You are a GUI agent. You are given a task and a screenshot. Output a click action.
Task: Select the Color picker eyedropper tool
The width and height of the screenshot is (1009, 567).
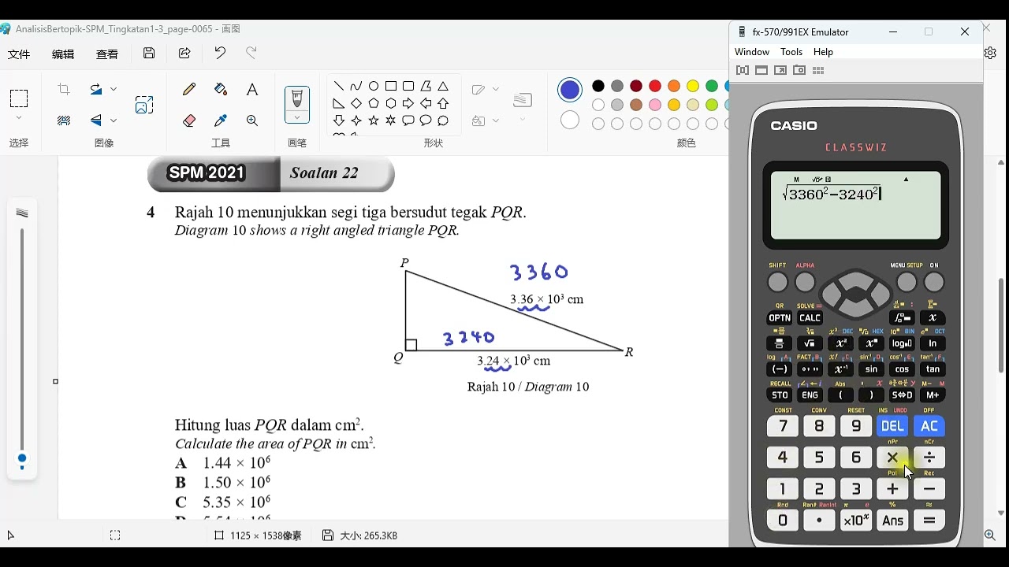(221, 120)
